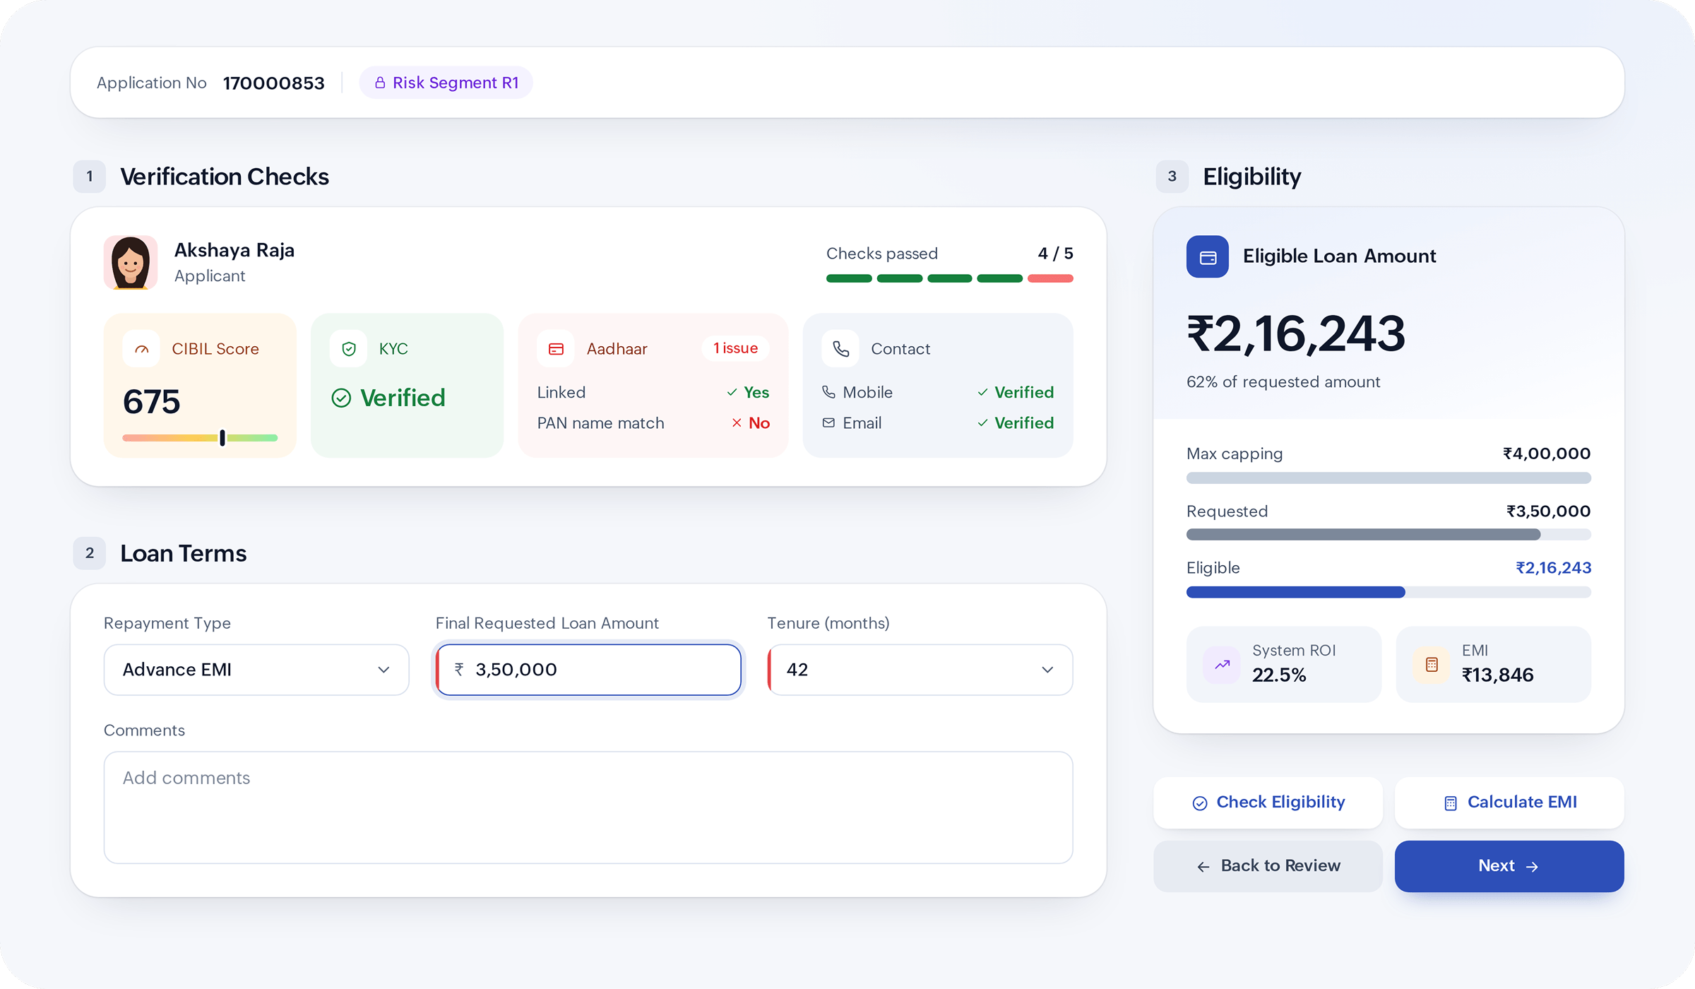
Task: Click the Max capping progress bar
Action: pyautogui.click(x=1388, y=478)
